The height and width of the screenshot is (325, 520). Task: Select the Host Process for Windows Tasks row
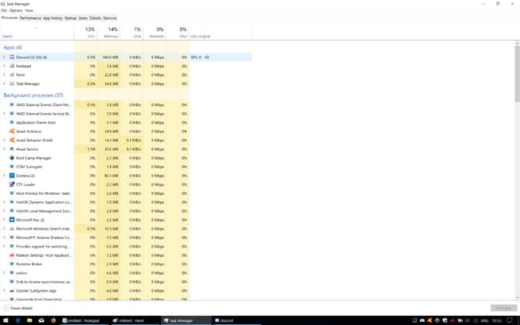click(x=94, y=193)
